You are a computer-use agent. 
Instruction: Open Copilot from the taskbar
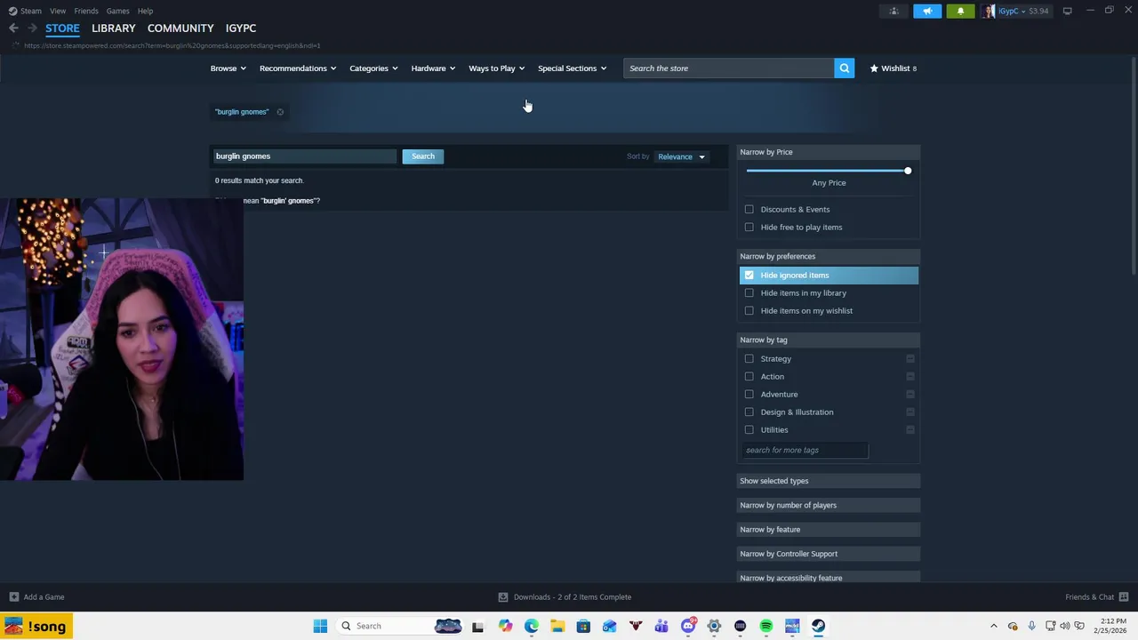[505, 626]
